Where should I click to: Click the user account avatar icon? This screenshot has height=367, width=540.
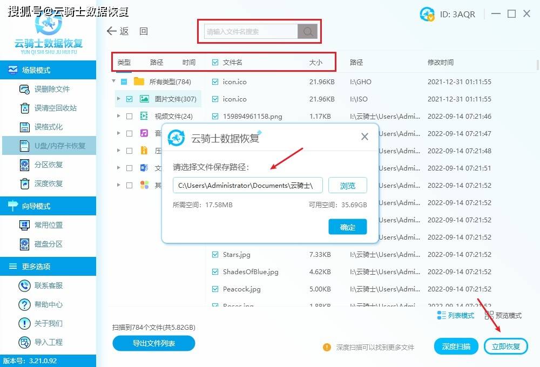pyautogui.click(x=427, y=14)
